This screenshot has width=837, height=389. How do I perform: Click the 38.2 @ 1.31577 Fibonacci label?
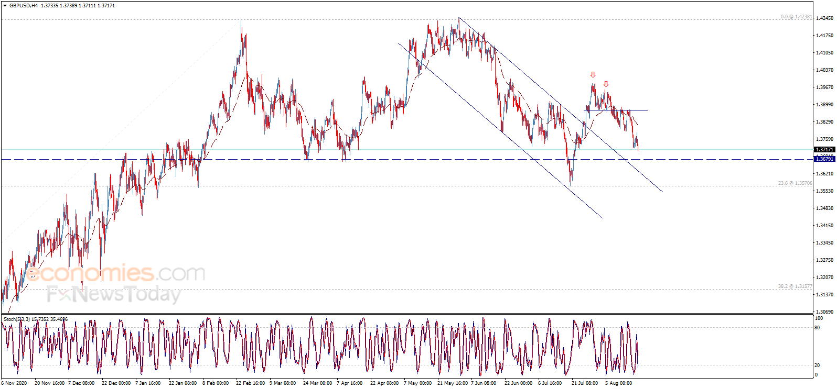795,286
